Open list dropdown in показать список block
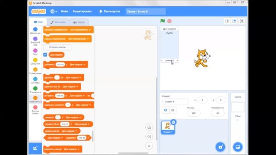The image size is (276, 155). (72, 149)
